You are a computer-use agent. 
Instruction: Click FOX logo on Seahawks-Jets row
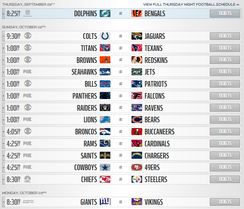pos(27,72)
